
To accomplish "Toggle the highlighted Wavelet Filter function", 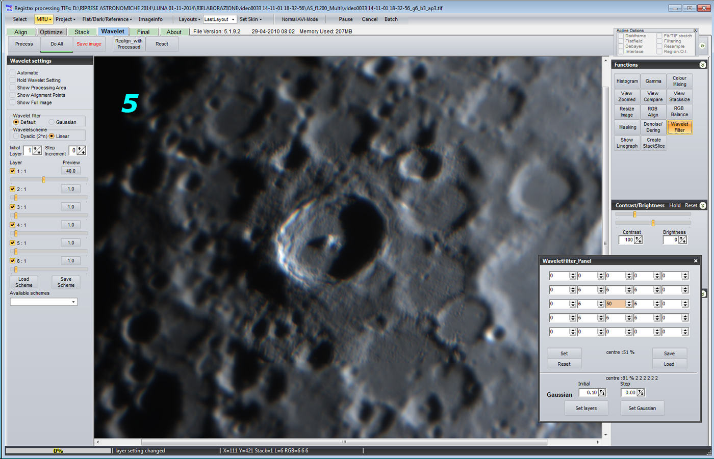I will pos(679,127).
